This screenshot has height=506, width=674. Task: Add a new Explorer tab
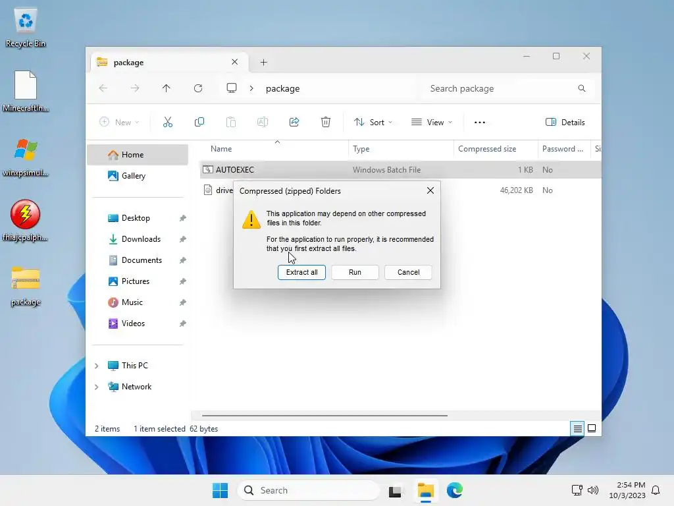(x=263, y=63)
